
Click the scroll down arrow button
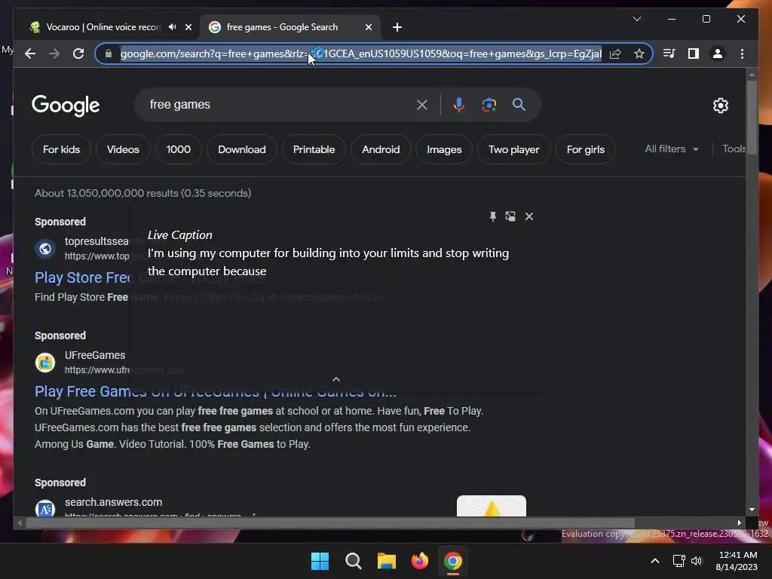point(752,510)
